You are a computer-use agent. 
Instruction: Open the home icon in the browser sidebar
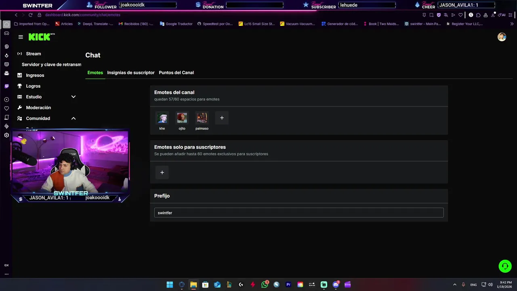click(6, 24)
